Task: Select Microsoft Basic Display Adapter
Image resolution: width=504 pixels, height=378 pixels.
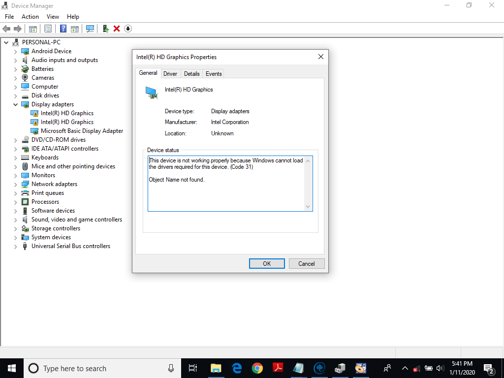Action: [x=82, y=131]
